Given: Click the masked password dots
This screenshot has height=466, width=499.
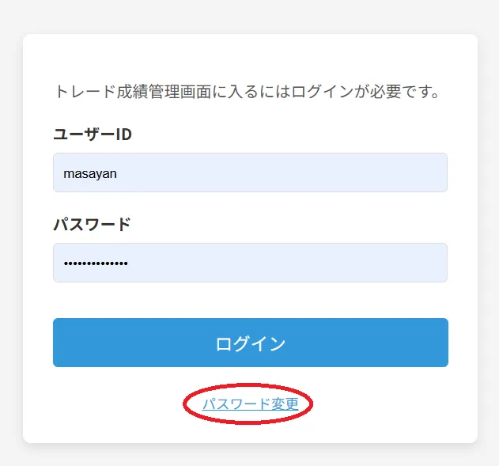Looking at the screenshot, I should coord(96,263).
